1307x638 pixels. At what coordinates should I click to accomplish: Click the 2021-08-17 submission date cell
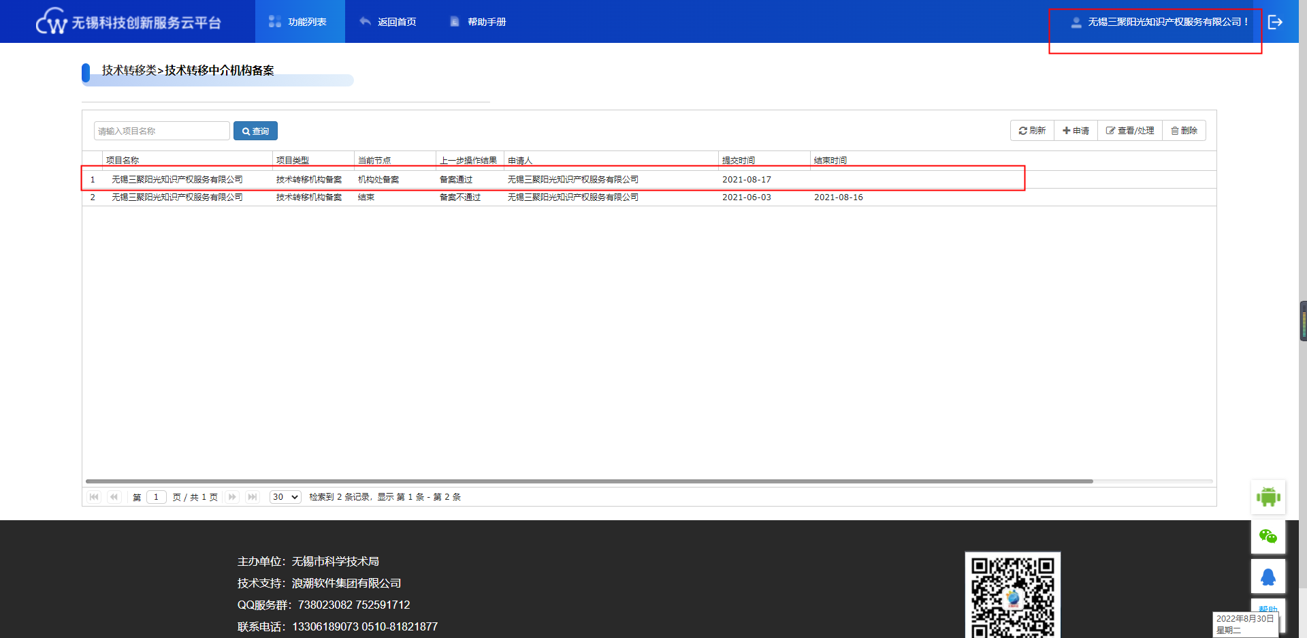[x=747, y=180]
